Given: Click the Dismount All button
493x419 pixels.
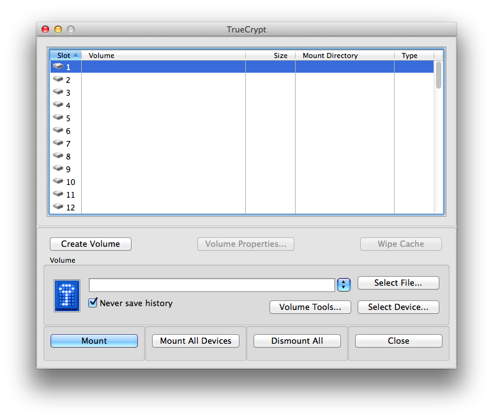Looking at the screenshot, I should (x=297, y=341).
